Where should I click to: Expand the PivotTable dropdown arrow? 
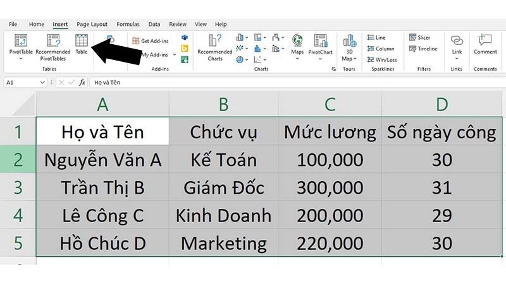click(x=21, y=59)
